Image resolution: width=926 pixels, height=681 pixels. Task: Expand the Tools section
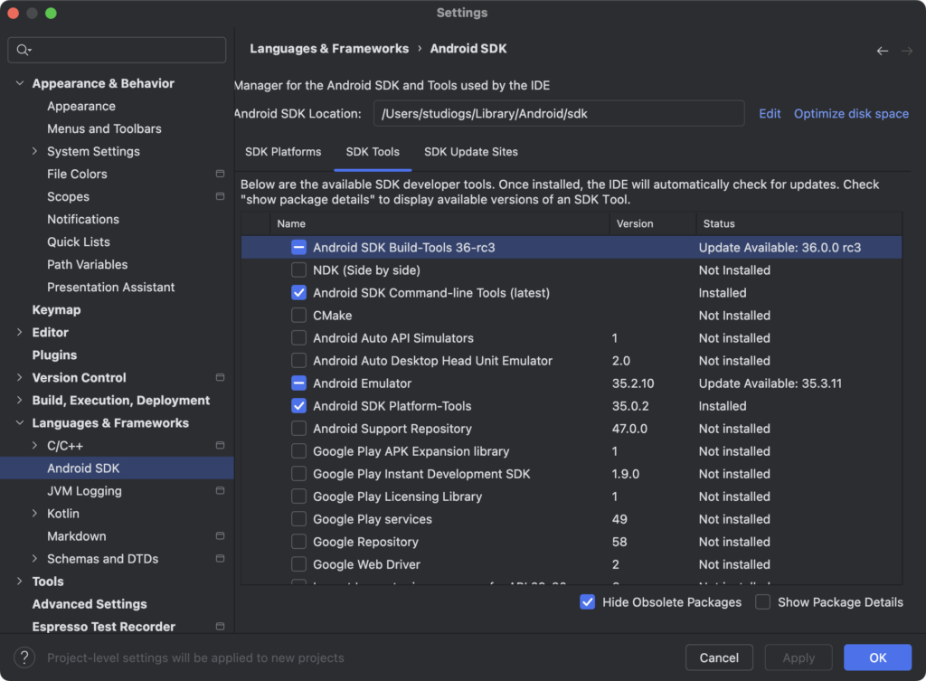[x=20, y=582]
